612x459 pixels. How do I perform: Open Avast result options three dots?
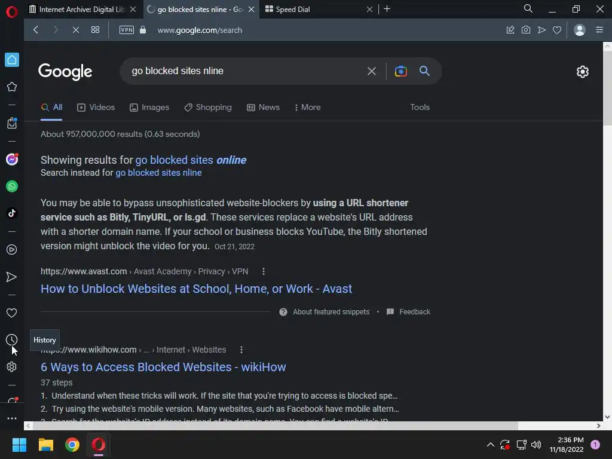click(x=264, y=271)
